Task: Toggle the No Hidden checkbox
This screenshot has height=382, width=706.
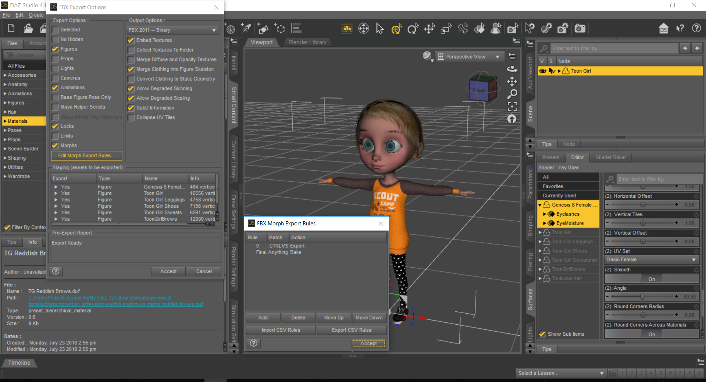Action: coord(55,39)
